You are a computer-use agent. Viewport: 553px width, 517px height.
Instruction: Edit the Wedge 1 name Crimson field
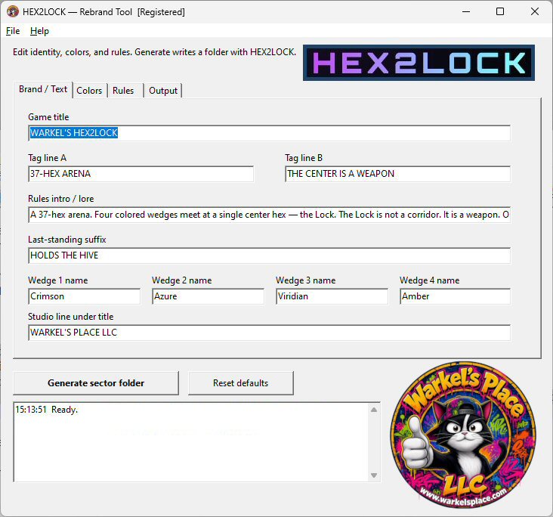coord(84,296)
